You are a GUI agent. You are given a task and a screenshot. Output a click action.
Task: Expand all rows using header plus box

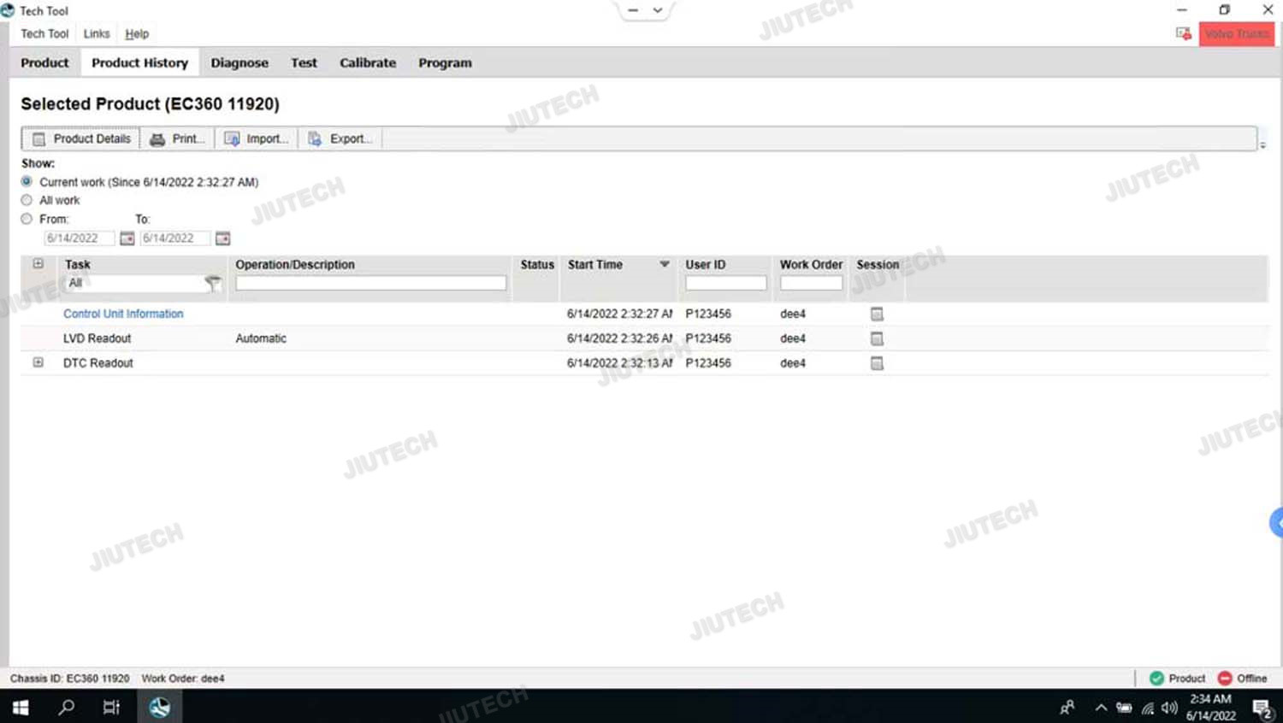pyautogui.click(x=38, y=264)
